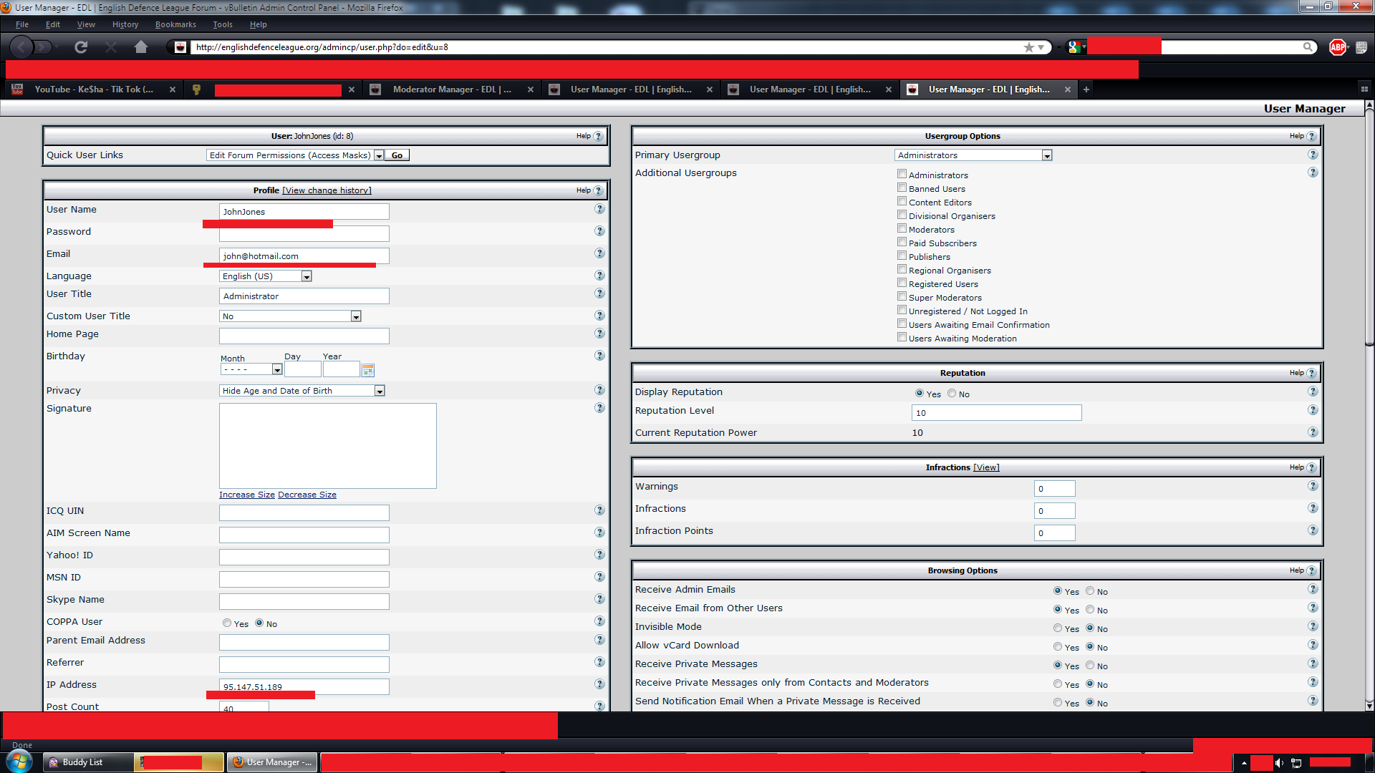Bookmark the page with the star icon
1375x773 pixels.
pyautogui.click(x=1029, y=47)
